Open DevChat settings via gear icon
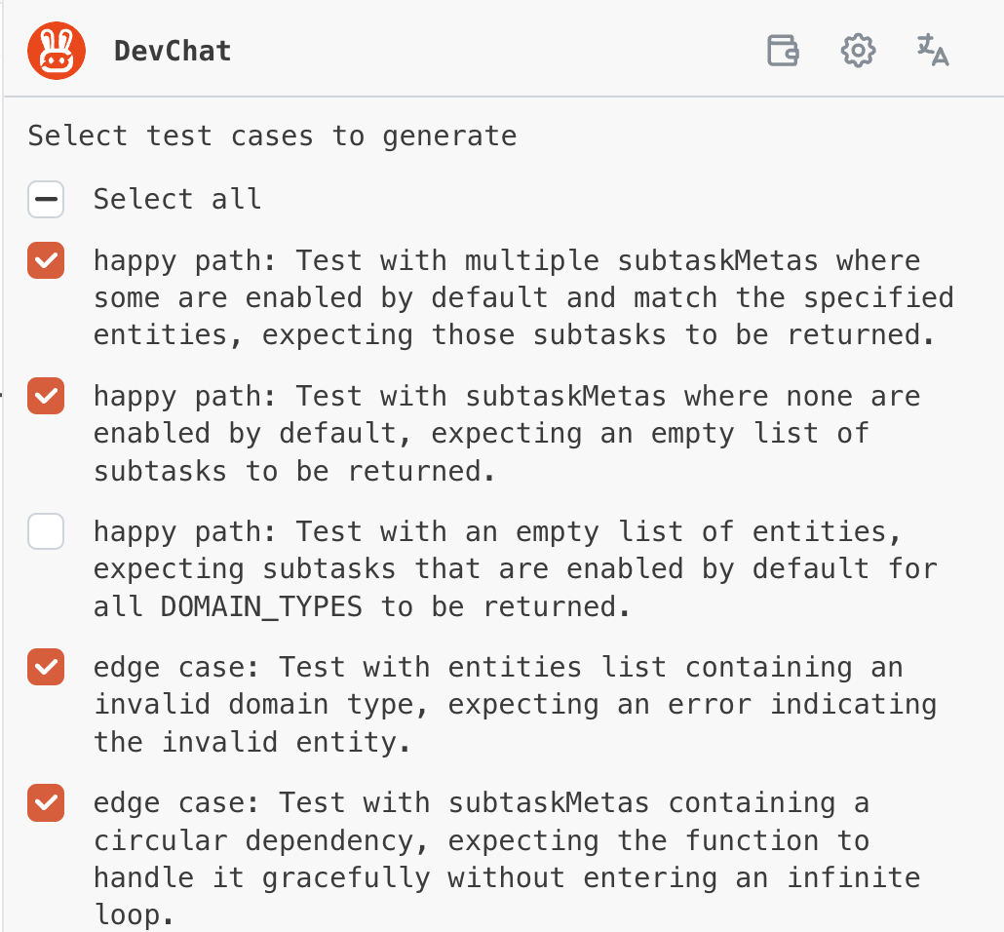Viewport: 1004px width, 932px height. pyautogui.click(x=858, y=50)
